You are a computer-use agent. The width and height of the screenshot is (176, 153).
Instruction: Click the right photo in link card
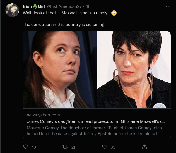134,70
